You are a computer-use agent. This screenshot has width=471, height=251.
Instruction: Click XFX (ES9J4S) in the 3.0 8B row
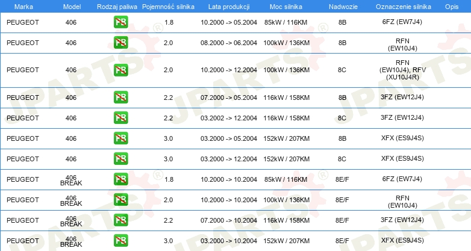[x=402, y=138]
